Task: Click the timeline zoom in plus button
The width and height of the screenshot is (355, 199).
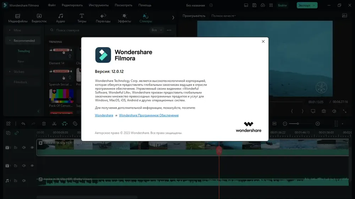Action: pos(318,124)
